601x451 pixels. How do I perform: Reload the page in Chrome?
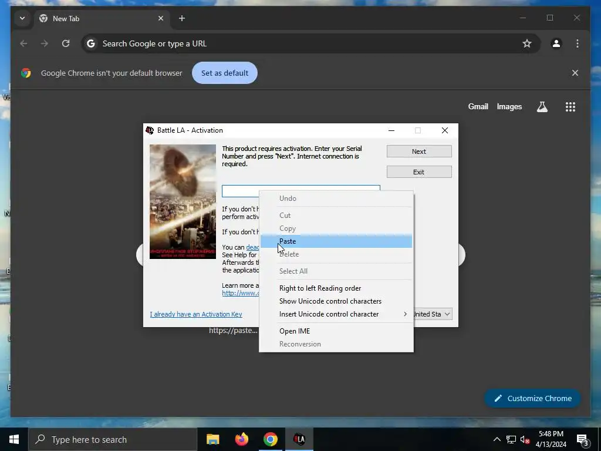tap(66, 43)
